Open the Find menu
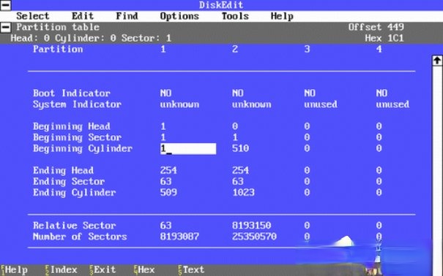Viewport: 443px width, 276px height. tap(127, 16)
